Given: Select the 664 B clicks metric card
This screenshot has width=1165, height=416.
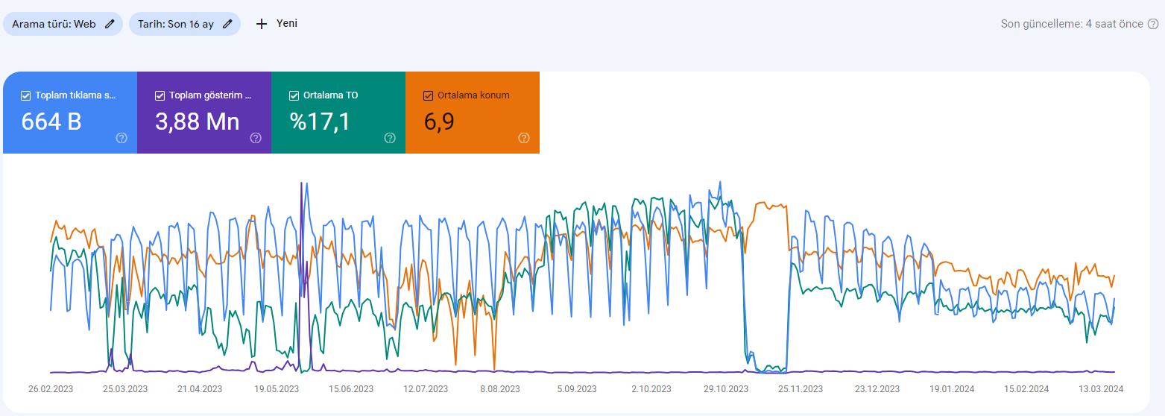Looking at the screenshot, I should [70, 113].
